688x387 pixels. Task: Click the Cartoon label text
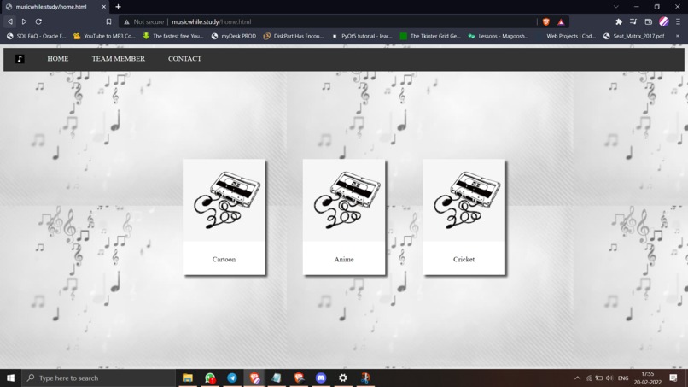[224, 259]
